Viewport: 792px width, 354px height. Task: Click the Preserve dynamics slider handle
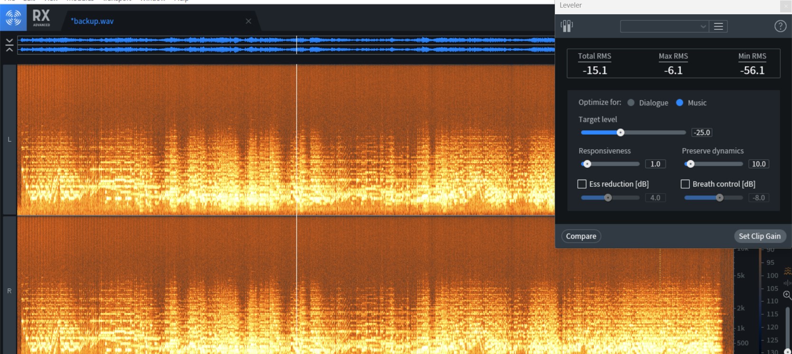tap(691, 164)
